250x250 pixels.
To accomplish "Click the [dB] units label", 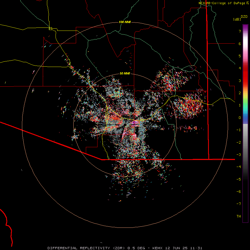I will point(237,19).
